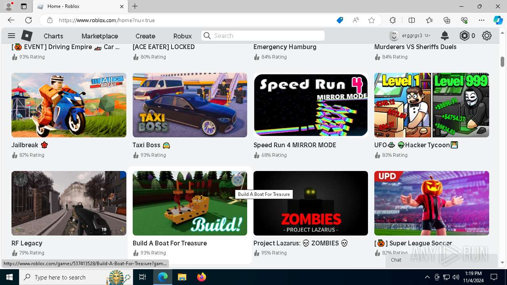Open the Super League Soccer thumbnail

[x=432, y=203]
